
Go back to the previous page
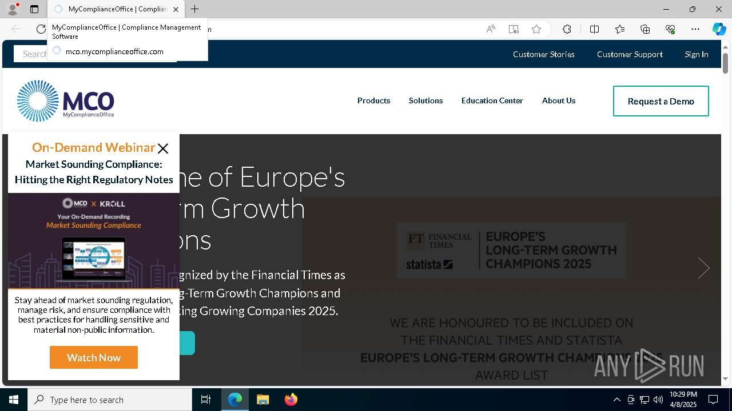(16, 29)
